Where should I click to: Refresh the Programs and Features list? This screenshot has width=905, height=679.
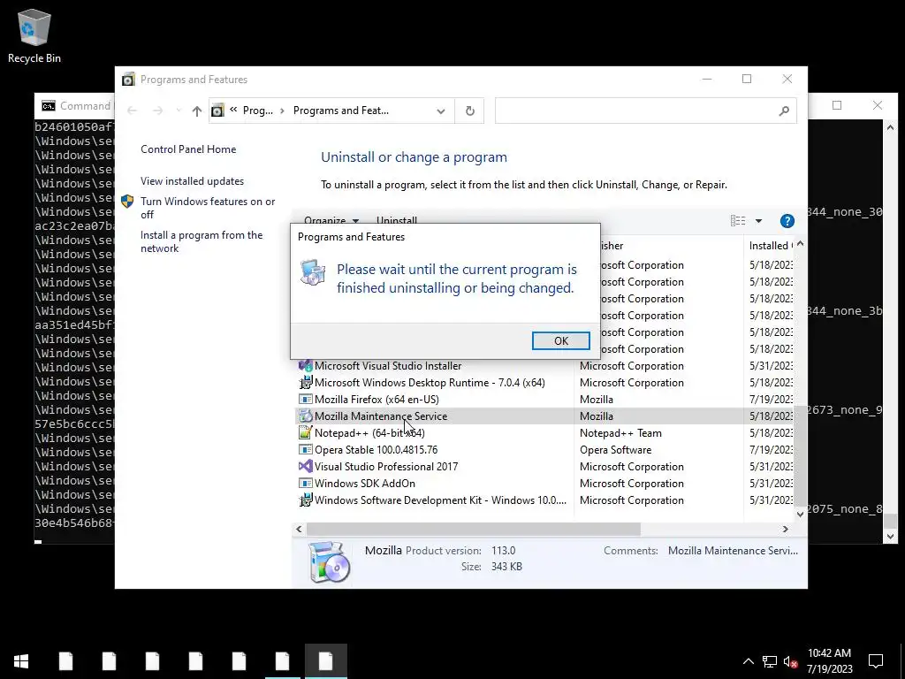click(x=470, y=111)
